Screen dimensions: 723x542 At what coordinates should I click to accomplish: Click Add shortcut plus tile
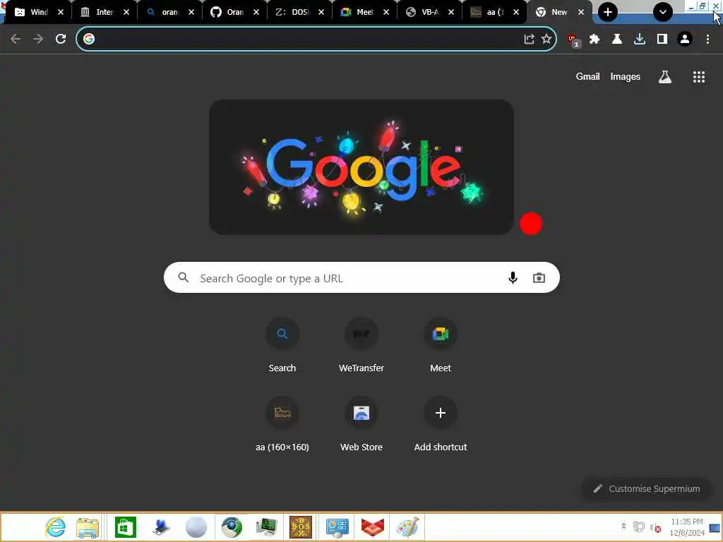click(441, 424)
